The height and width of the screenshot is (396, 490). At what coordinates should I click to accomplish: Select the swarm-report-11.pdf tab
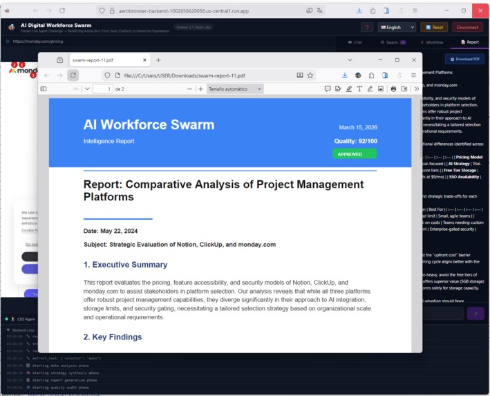coord(110,60)
